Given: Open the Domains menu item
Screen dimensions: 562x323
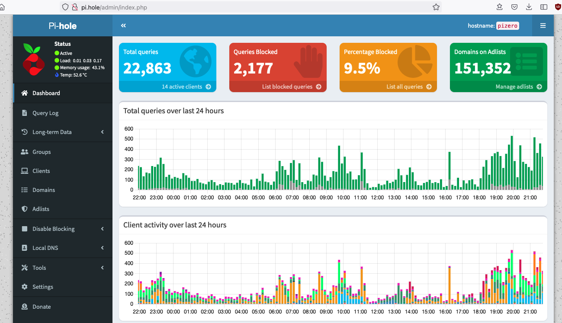Looking at the screenshot, I should tap(44, 190).
